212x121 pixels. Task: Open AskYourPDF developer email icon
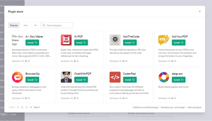(x=175, y=61)
